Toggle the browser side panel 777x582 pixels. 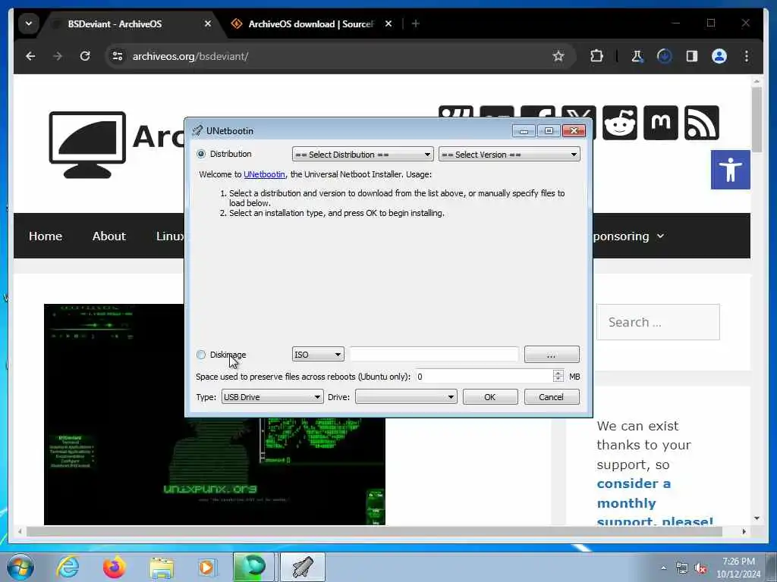coord(692,56)
